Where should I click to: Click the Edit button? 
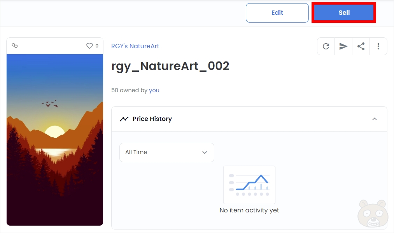277,12
